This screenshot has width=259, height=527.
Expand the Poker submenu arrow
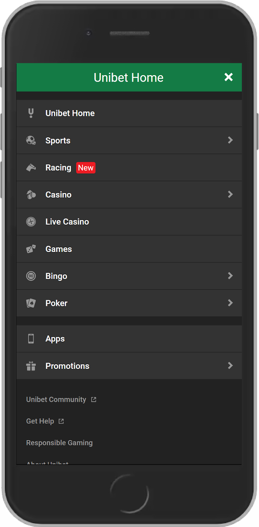coord(230,303)
